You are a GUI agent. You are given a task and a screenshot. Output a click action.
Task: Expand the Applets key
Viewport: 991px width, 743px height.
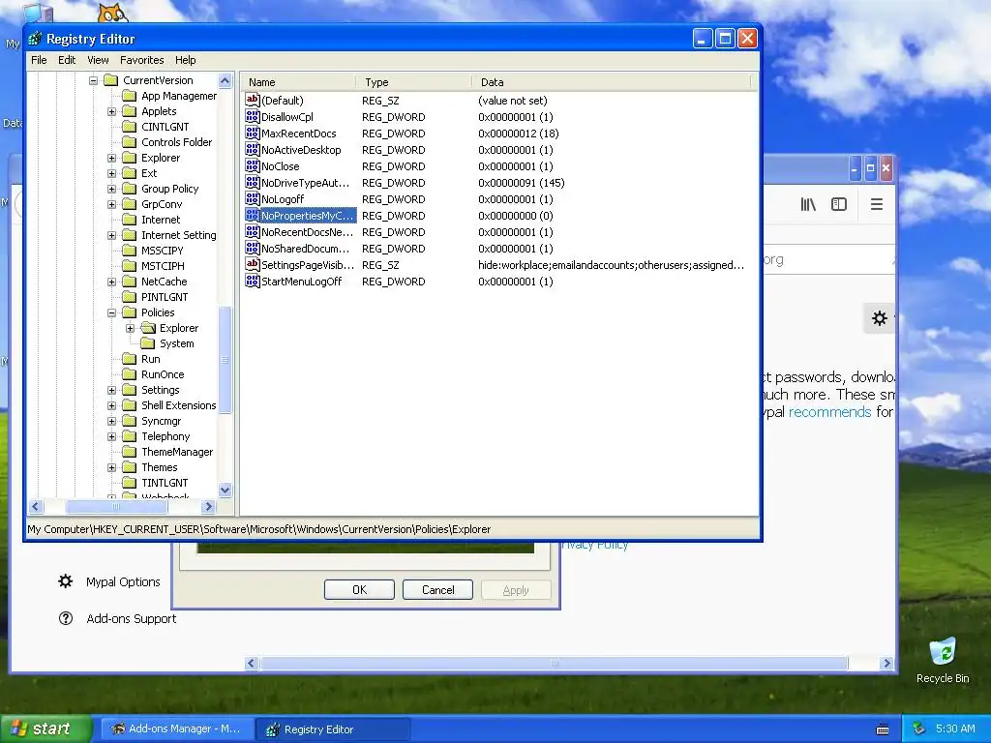click(x=112, y=111)
